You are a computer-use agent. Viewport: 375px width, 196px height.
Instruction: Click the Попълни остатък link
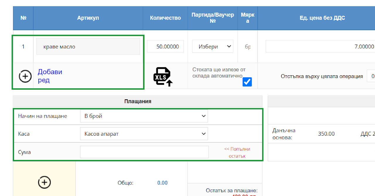[237, 152]
